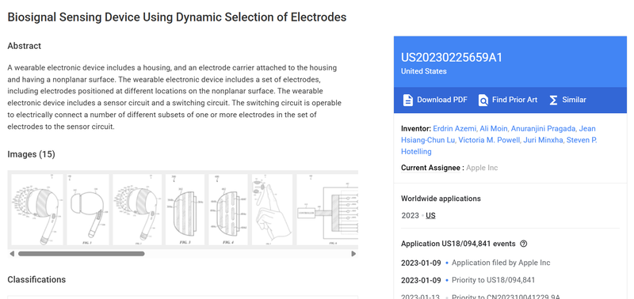Screen dimensions: 634x299
Task: Open inventor Erdrin Azemi's link
Action: (x=455, y=129)
